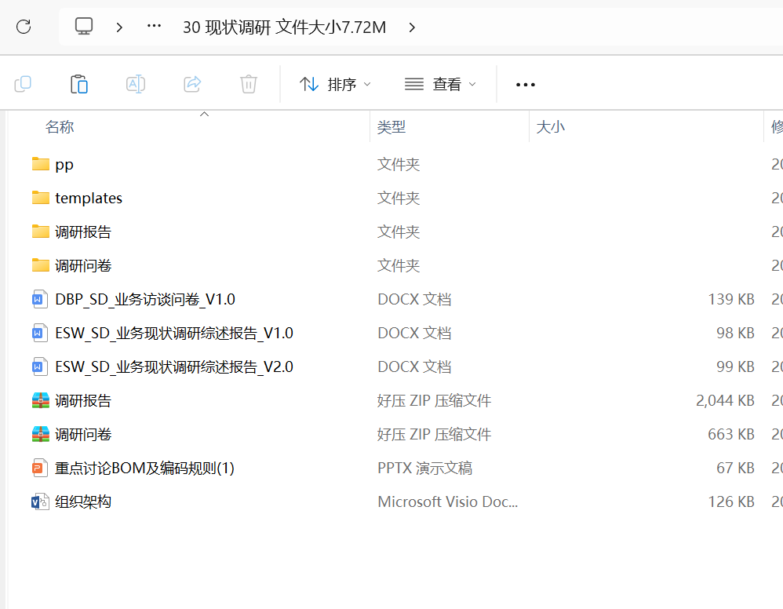Click the This PC monitor icon
This screenshot has width=783, height=609.
pyautogui.click(x=84, y=27)
